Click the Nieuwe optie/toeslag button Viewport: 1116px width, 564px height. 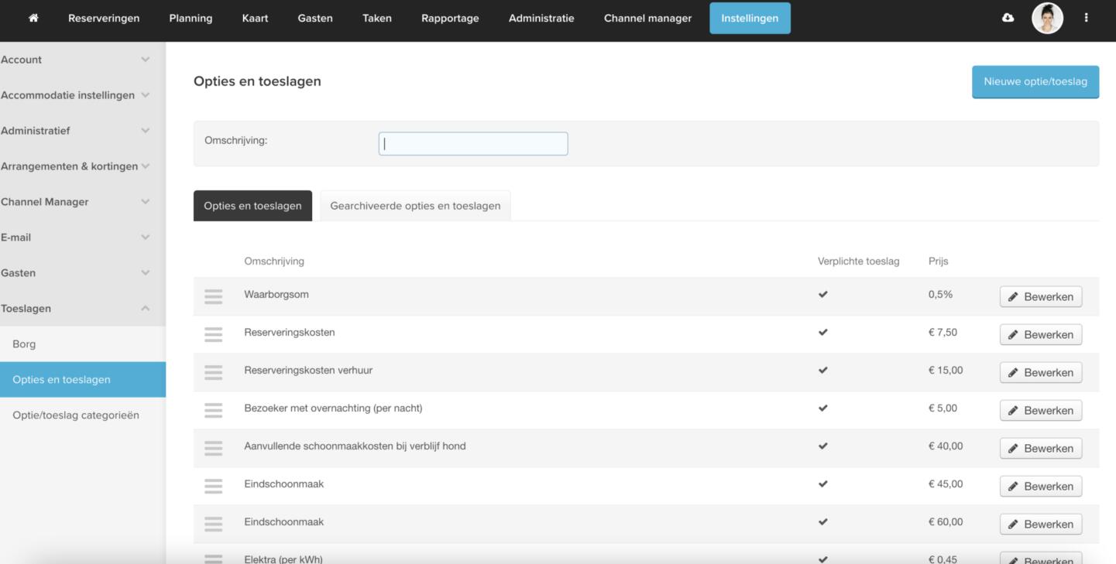pyautogui.click(x=1035, y=81)
